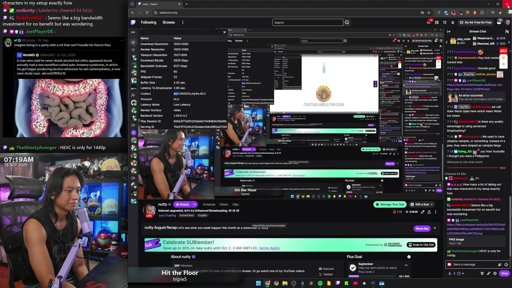Expand the September goal chevron
This screenshot has height=288, width=512.
406,265
